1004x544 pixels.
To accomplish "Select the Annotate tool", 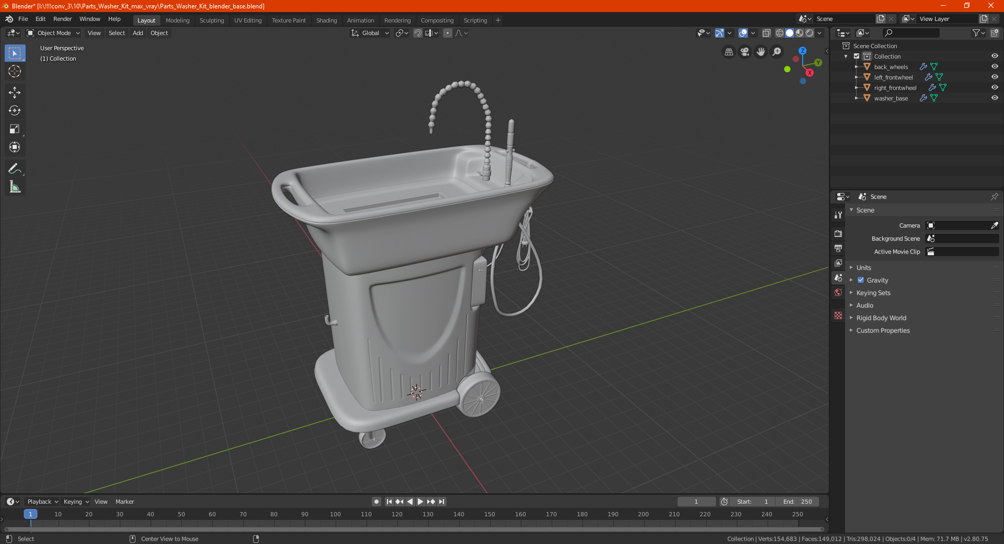I will 15,168.
